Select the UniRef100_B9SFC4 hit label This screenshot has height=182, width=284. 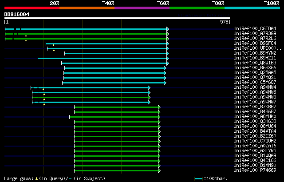coord(255,43)
